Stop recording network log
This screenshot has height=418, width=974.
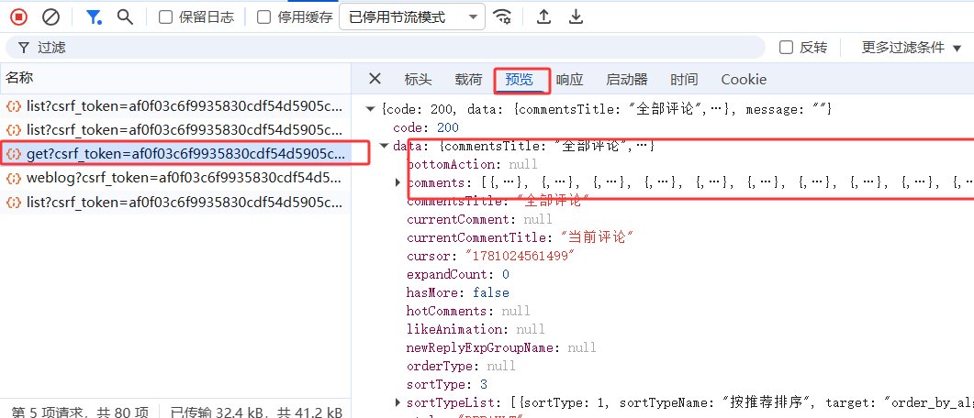(x=19, y=16)
